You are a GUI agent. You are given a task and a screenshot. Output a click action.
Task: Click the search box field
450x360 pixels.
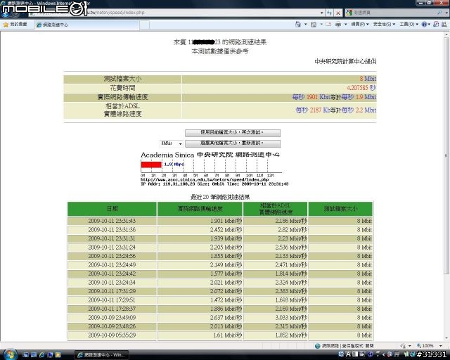[x=391, y=13]
